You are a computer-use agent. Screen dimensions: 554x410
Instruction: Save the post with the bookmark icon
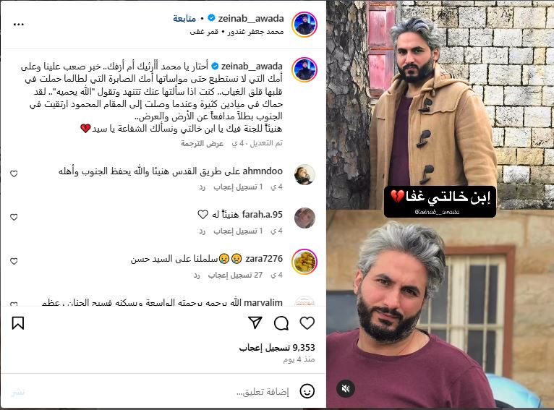tap(18, 323)
